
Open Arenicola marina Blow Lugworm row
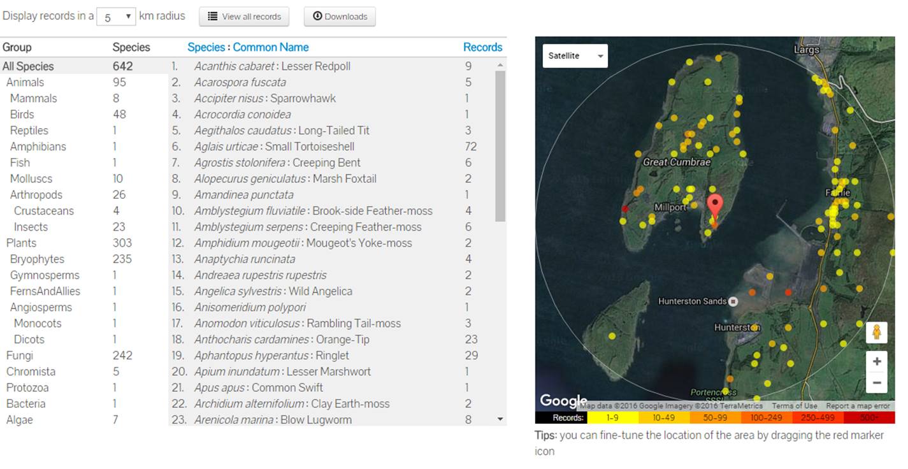[x=332, y=420]
